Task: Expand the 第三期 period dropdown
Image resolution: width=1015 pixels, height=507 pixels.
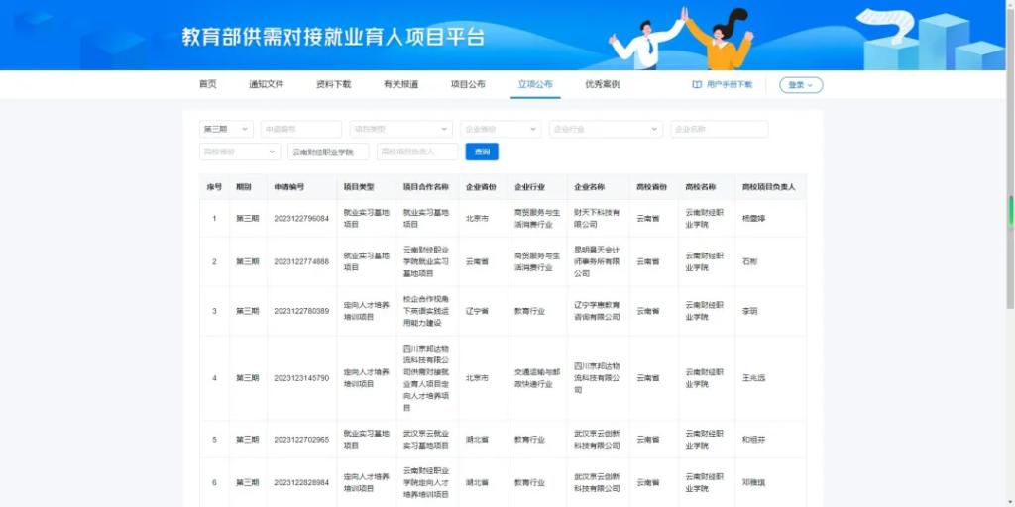Action: point(226,129)
